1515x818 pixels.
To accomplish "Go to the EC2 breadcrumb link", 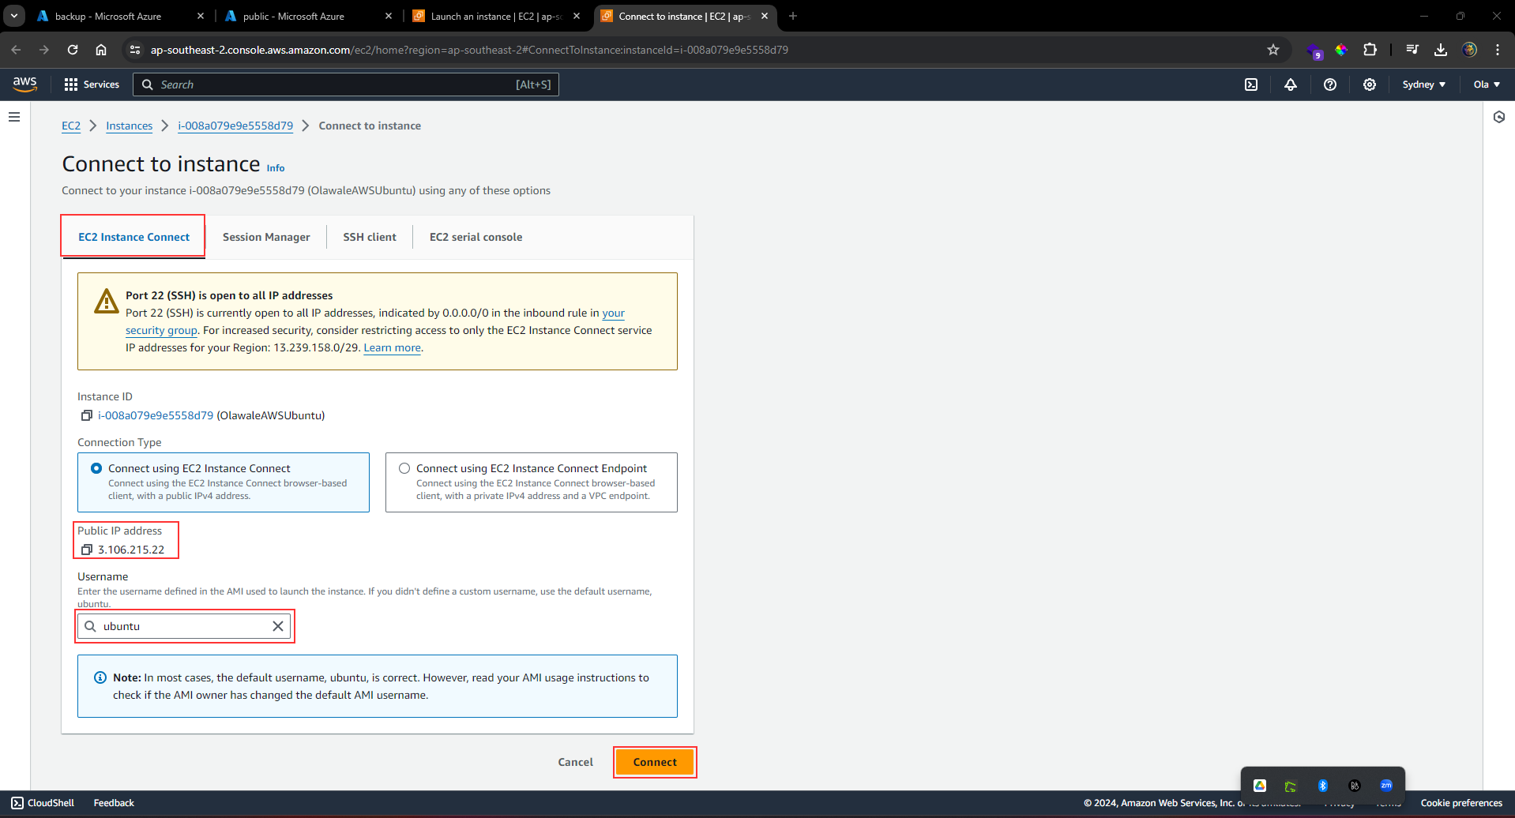I will (x=71, y=126).
